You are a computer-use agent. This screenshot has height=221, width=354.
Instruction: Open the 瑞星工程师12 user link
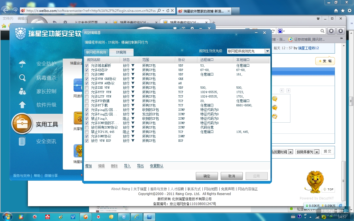(x=308, y=48)
